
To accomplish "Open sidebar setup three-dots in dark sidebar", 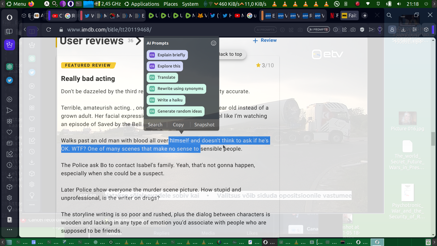I will pyautogui.click(x=9, y=230).
